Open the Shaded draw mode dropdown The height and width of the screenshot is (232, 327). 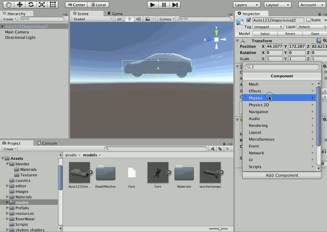coord(92,19)
